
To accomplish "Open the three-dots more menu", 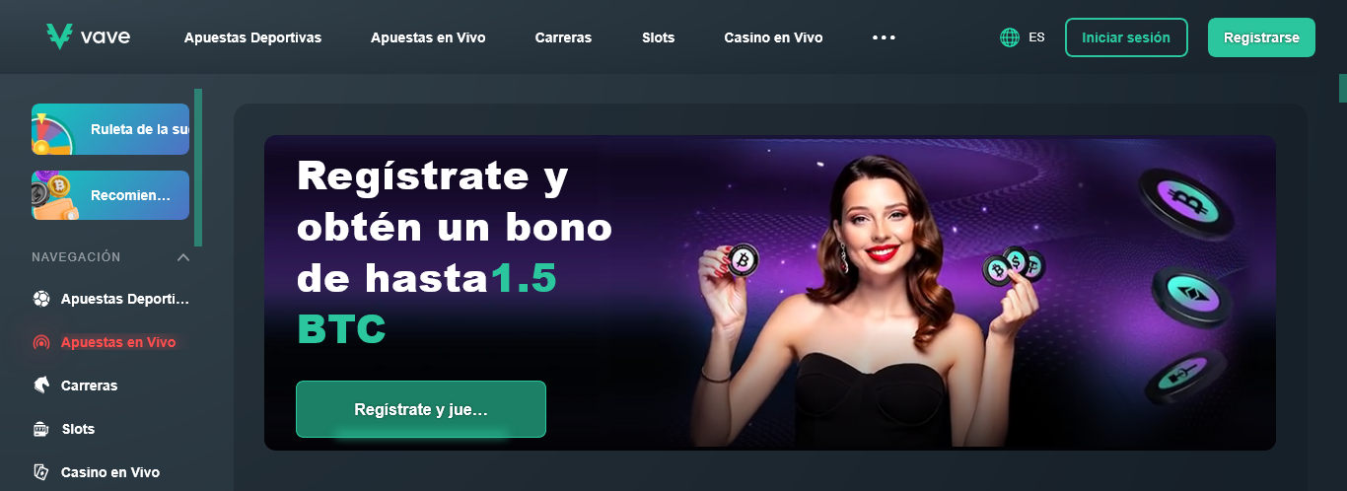I will pyautogui.click(x=884, y=37).
